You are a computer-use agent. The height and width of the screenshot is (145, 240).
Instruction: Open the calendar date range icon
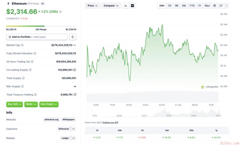(x=215, y=6)
